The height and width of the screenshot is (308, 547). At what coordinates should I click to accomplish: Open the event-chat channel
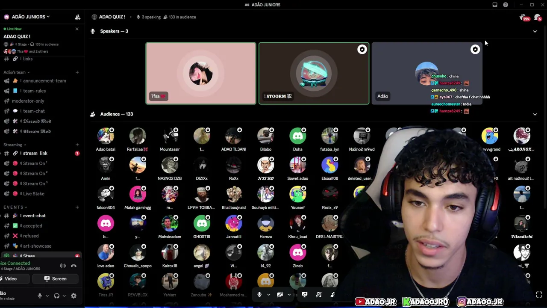41,216
